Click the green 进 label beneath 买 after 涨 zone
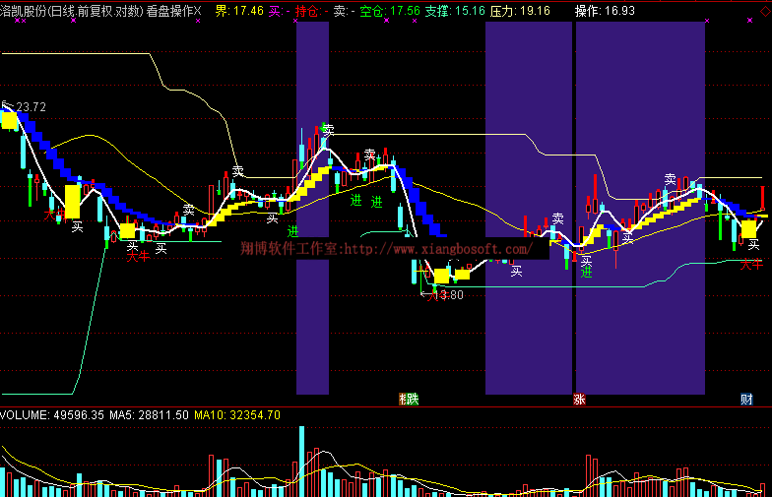This screenshot has height=497, width=772. point(586,272)
